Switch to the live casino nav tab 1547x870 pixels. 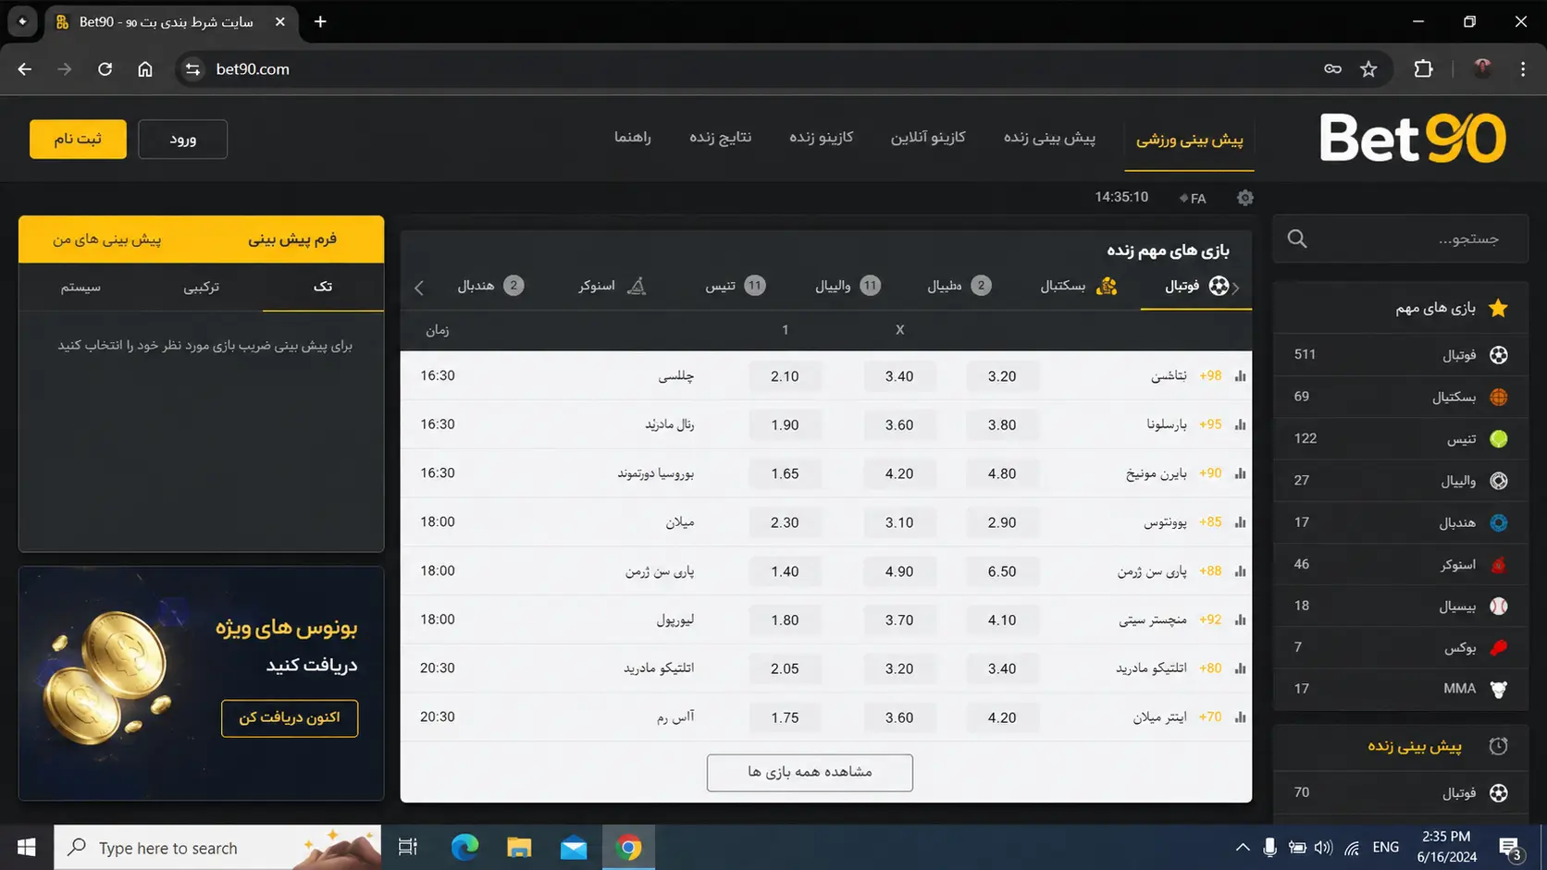click(x=822, y=137)
